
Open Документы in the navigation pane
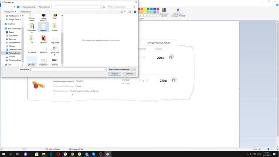point(12,36)
